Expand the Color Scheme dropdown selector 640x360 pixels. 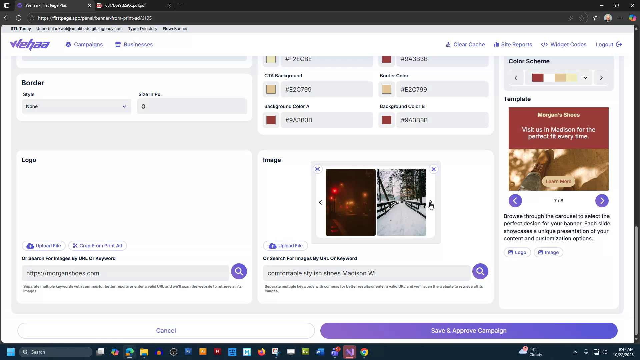585,77
